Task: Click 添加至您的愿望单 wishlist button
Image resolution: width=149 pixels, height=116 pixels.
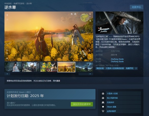Action: pos(82,104)
